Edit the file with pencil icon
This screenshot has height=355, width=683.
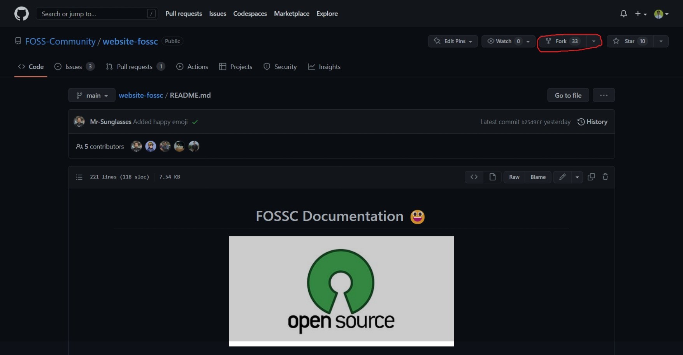point(562,177)
